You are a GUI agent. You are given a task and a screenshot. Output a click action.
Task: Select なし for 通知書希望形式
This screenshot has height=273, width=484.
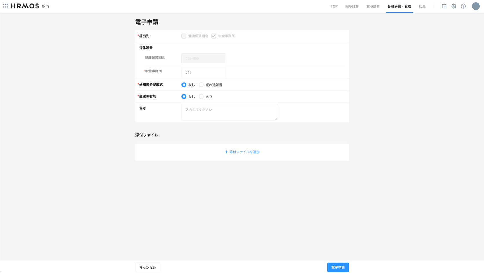[184, 85]
